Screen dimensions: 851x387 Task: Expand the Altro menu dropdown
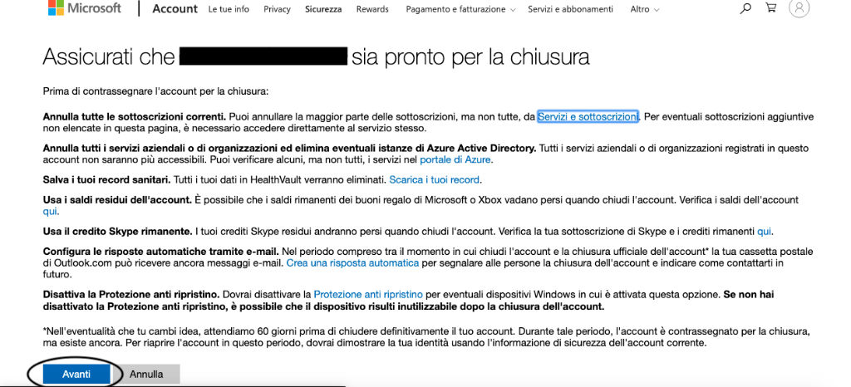645,9
